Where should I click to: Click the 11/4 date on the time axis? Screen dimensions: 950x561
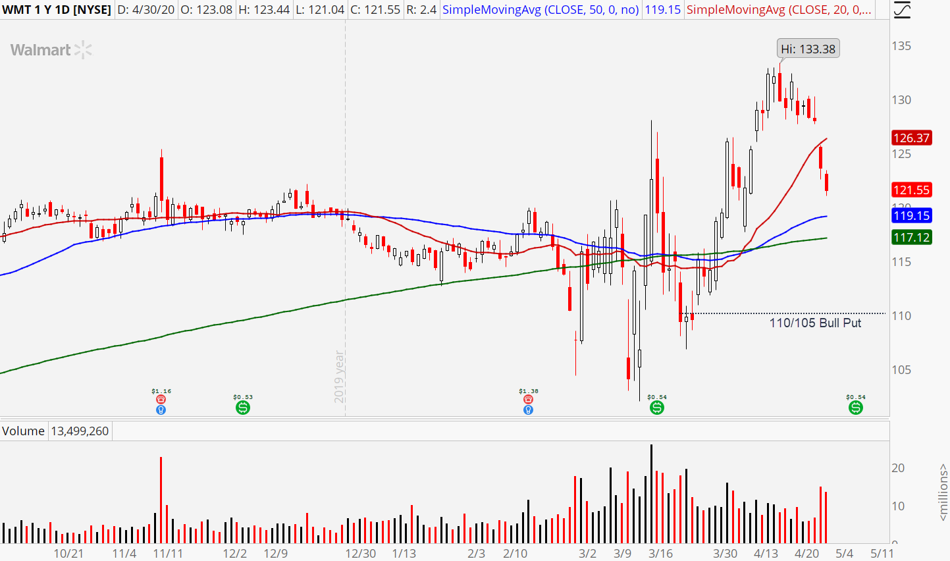pyautogui.click(x=124, y=553)
